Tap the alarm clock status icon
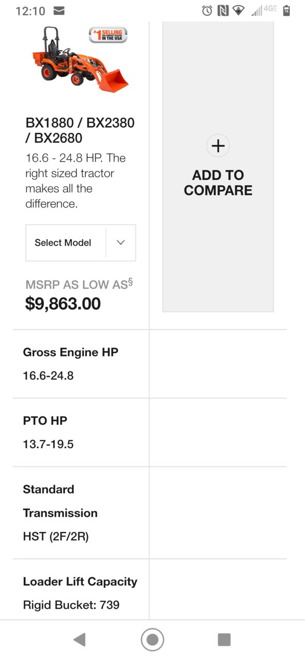Viewport: 305px width, 660px height. point(207,10)
